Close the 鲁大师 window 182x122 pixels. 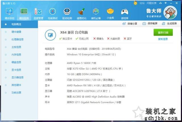[x=177, y=3]
